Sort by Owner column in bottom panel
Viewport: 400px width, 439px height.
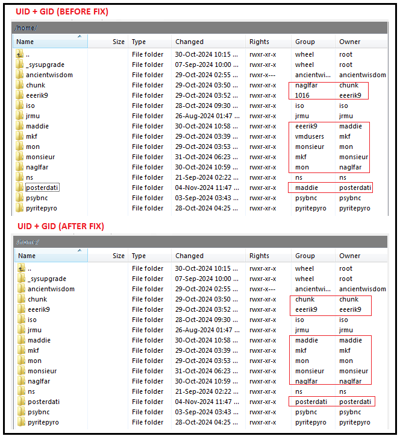(x=349, y=256)
